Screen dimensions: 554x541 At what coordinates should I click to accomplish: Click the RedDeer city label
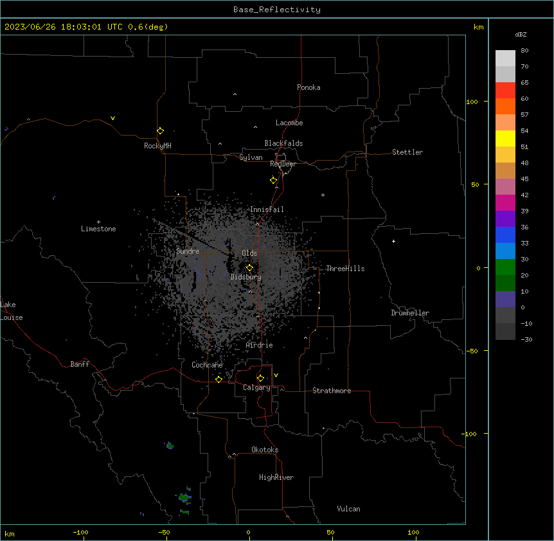click(x=283, y=164)
